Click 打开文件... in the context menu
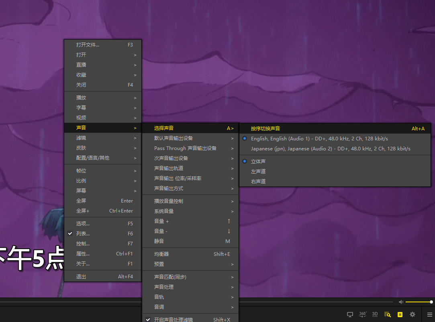This screenshot has width=435, height=322. pos(88,45)
